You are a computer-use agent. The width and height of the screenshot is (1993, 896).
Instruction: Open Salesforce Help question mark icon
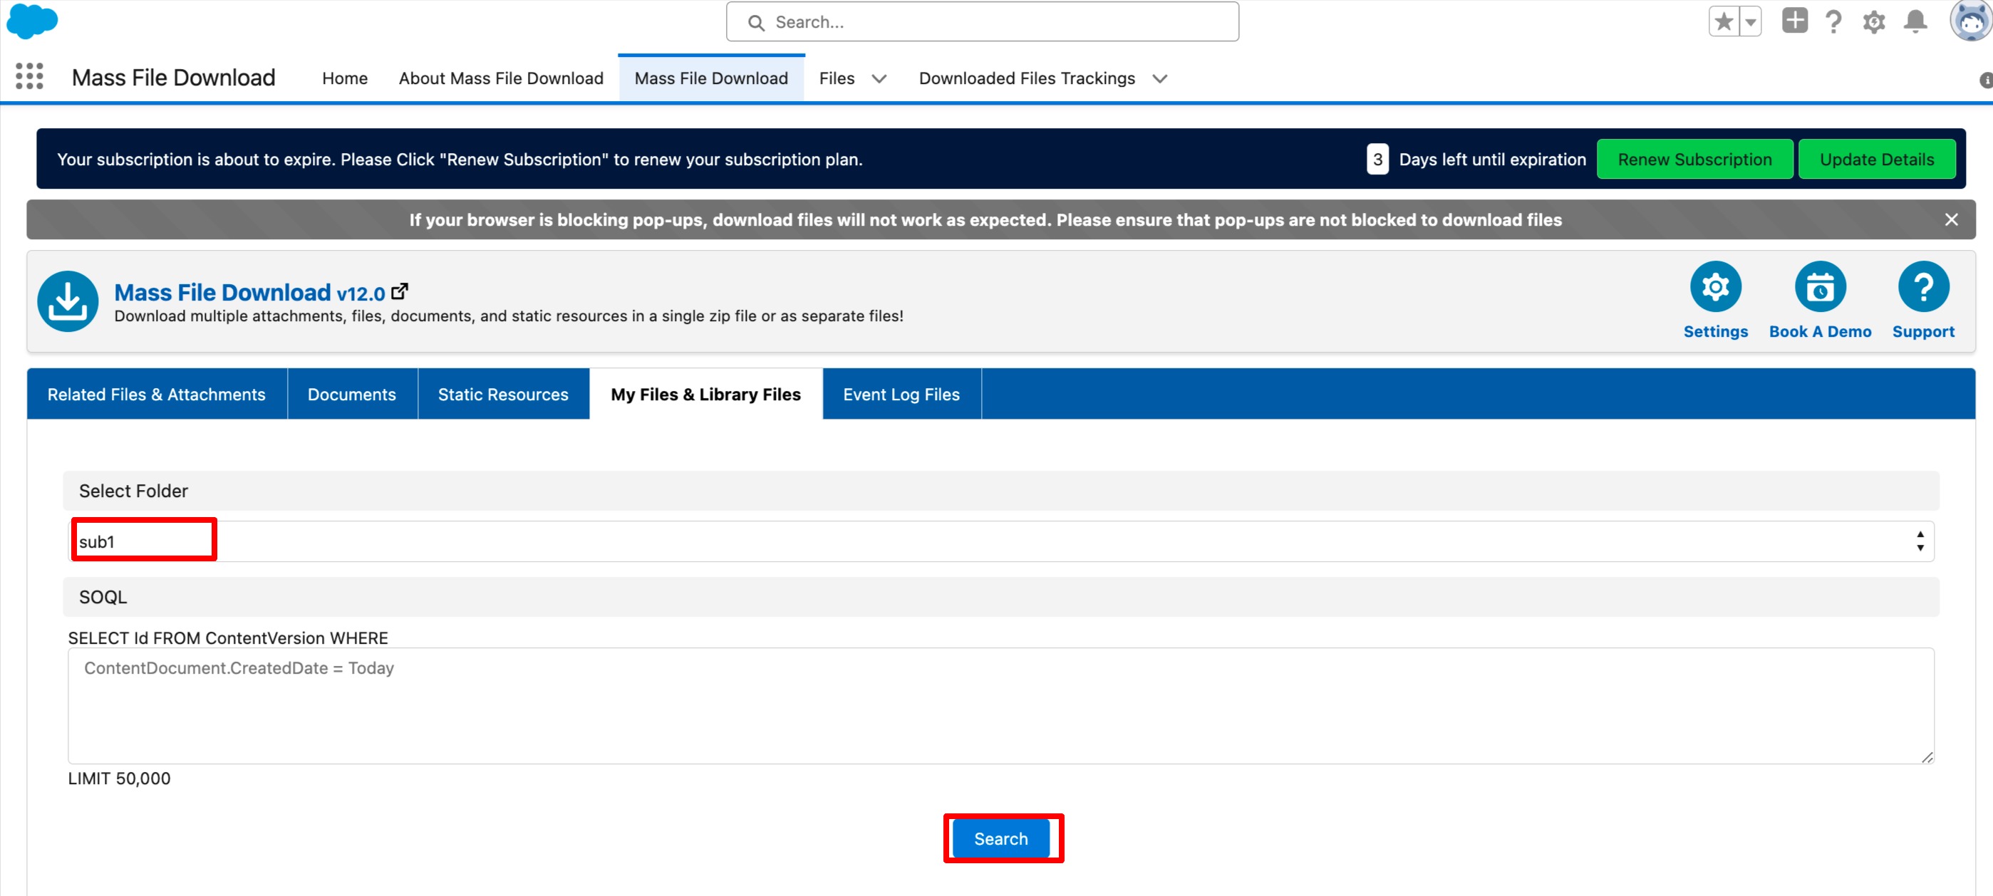tap(1833, 21)
